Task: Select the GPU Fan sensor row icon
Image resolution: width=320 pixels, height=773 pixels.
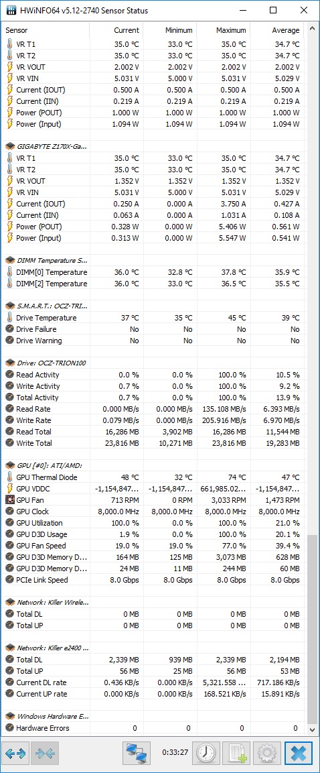Action: [x=10, y=500]
